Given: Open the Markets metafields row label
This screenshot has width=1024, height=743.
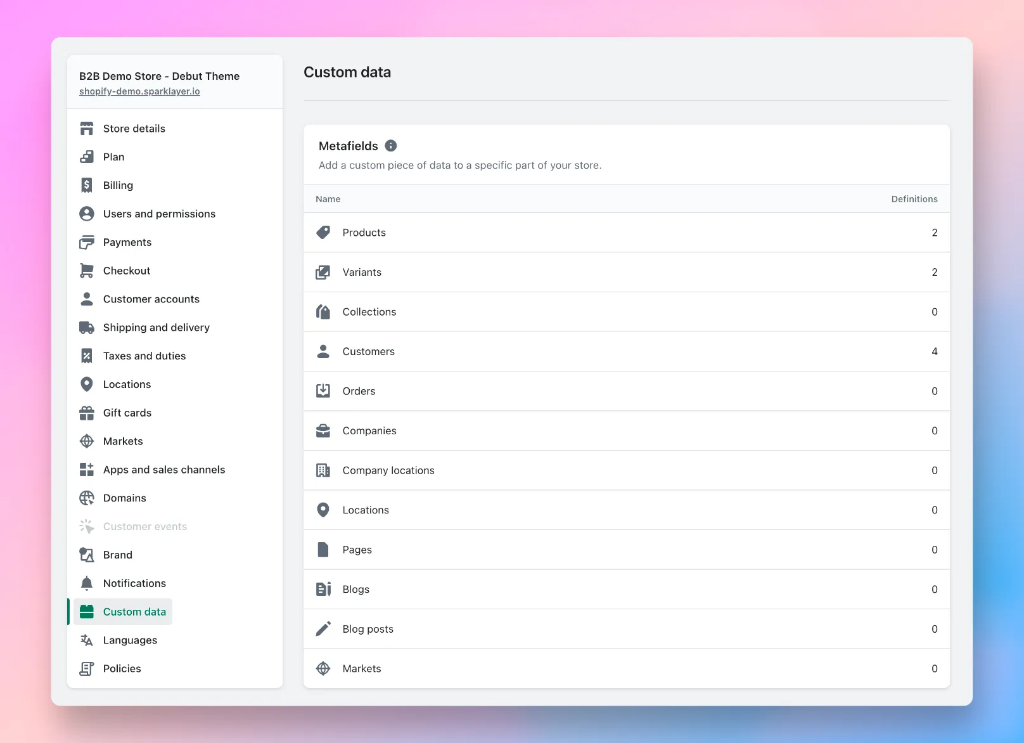Looking at the screenshot, I should 362,669.
